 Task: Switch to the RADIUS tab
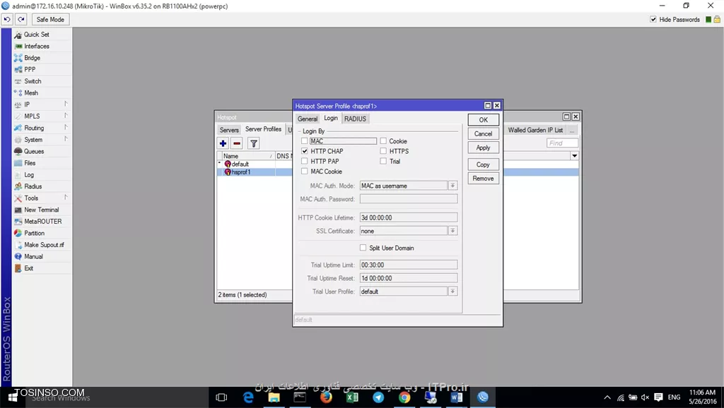[x=355, y=119]
